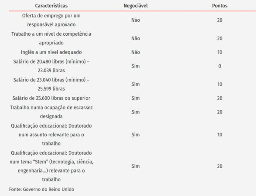Image resolution: width=256 pixels, height=196 pixels.
Task: Select the 'Oferta de emprego por um responsável aprovado' text
Action: click(x=51, y=20)
